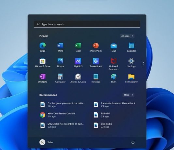The width and height of the screenshot is (174, 150).
Task: Click the power button icon
Action: click(x=133, y=142)
